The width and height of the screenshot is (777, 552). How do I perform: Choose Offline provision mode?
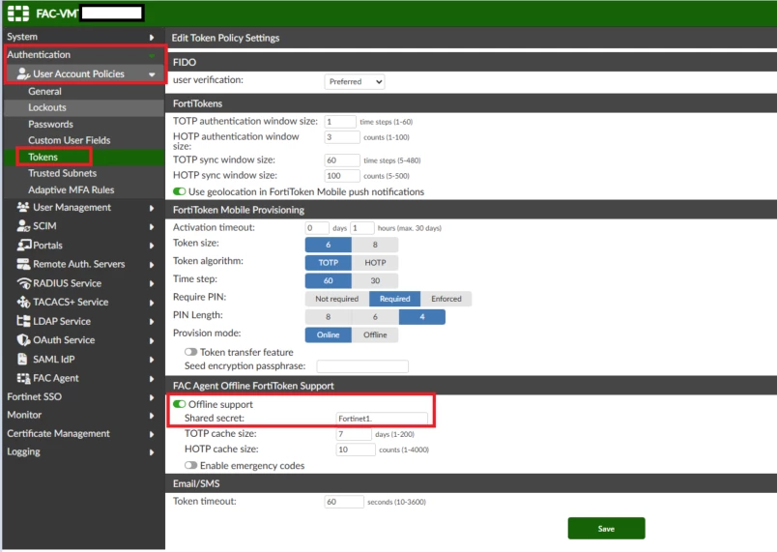pyautogui.click(x=375, y=334)
